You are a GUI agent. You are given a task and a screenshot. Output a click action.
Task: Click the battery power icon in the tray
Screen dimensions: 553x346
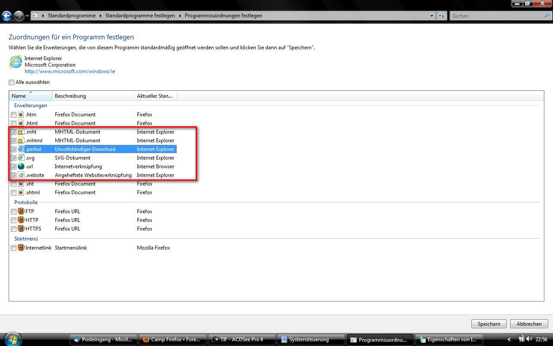[521, 340]
